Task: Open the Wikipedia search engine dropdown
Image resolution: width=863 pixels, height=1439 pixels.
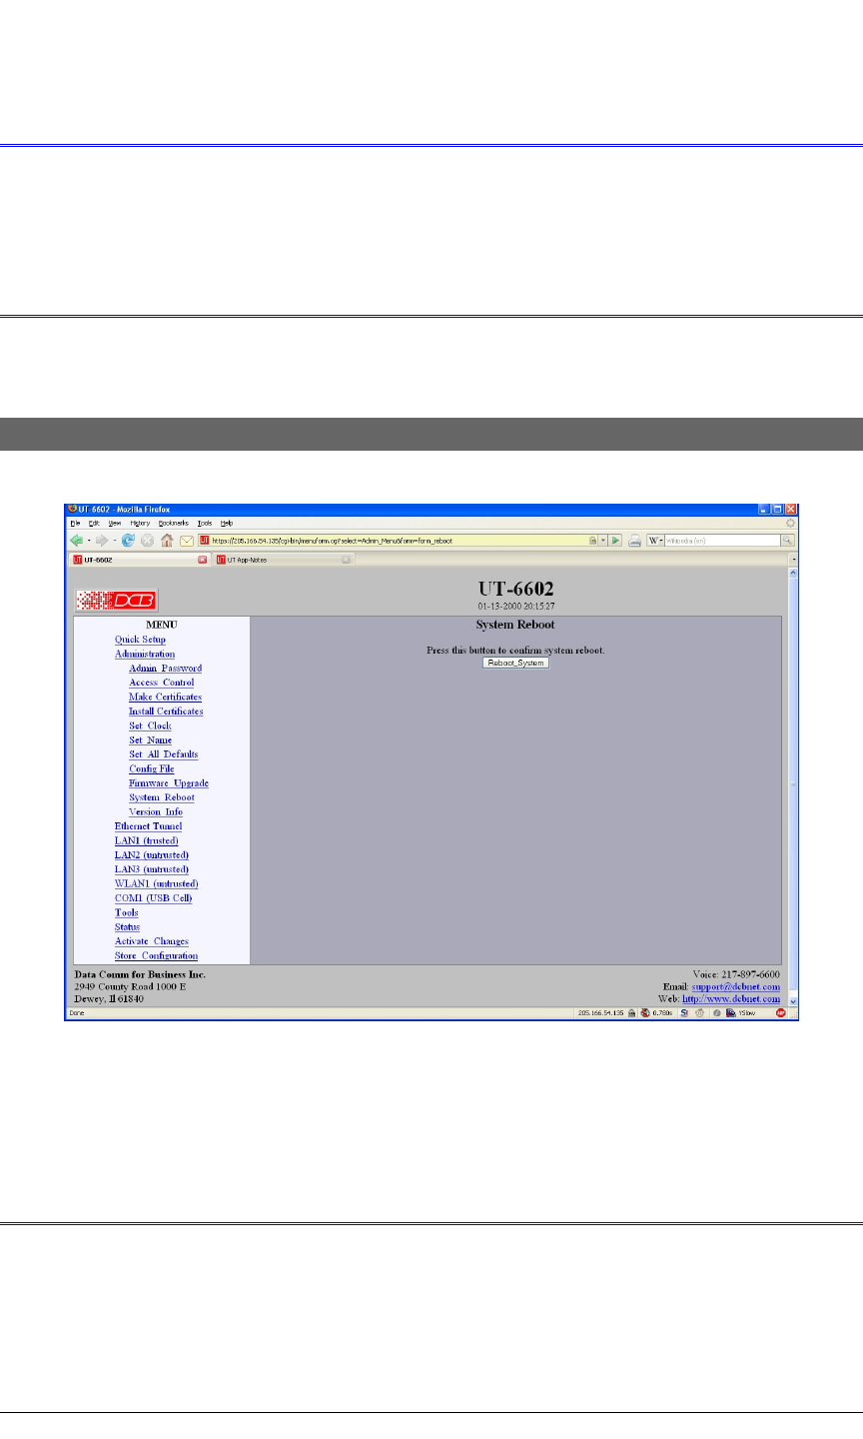Action: pyautogui.click(x=655, y=541)
